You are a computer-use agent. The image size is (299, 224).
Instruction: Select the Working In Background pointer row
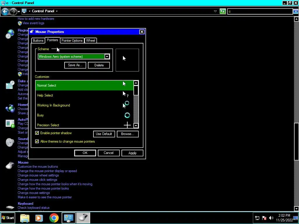pyautogui.click(x=84, y=105)
